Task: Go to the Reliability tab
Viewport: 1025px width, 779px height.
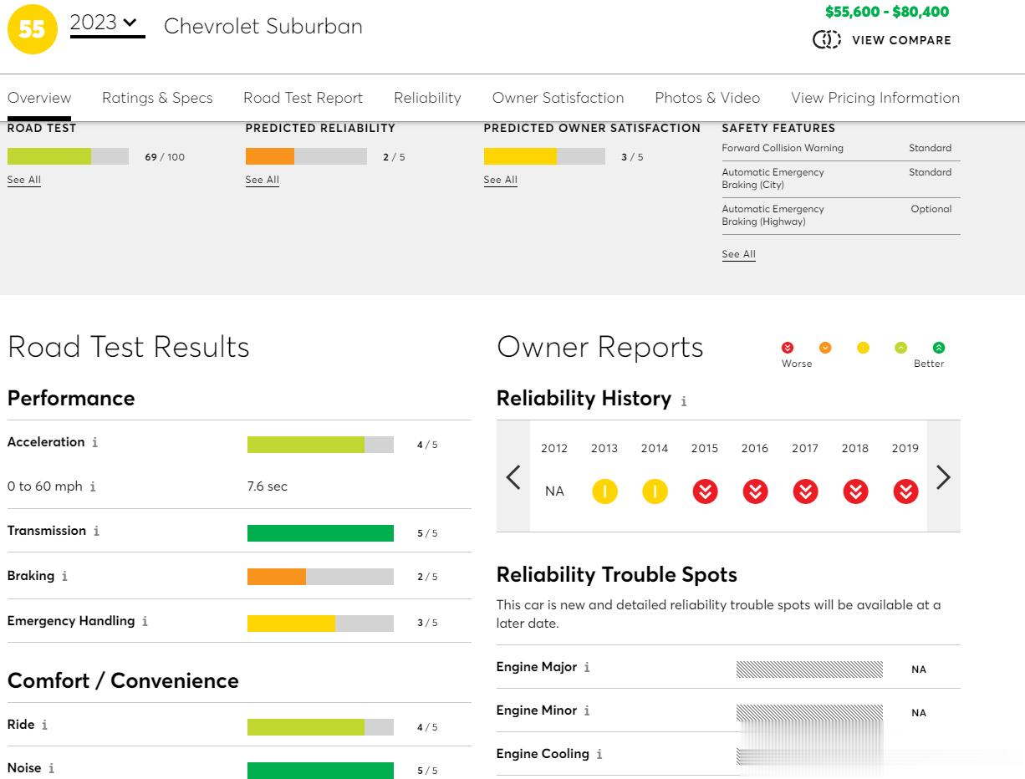Action: (427, 98)
